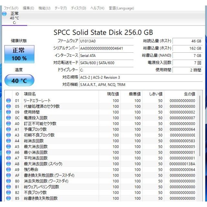The image size is (207, 207).
Task: Click the total NAND writes value 7 GB
Action: tap(188, 56)
